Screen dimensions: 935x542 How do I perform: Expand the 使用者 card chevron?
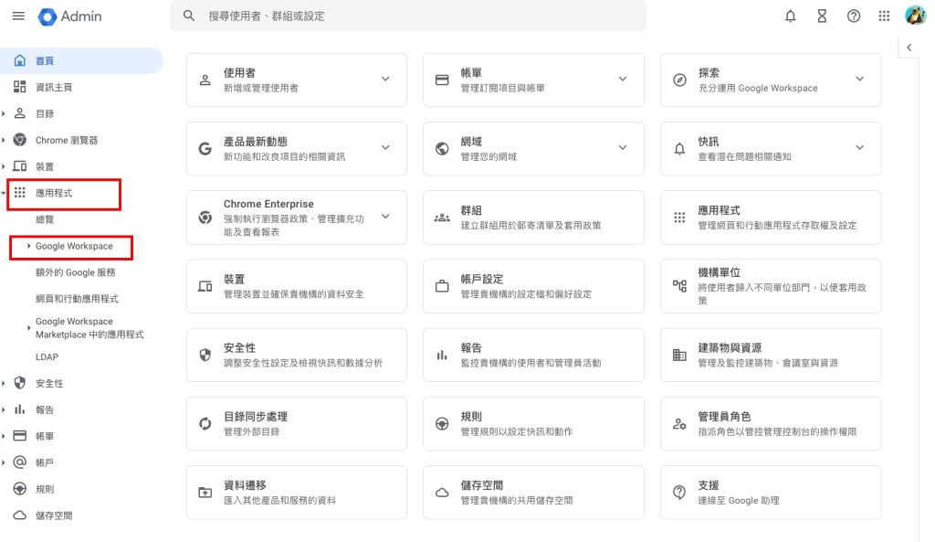pos(386,79)
